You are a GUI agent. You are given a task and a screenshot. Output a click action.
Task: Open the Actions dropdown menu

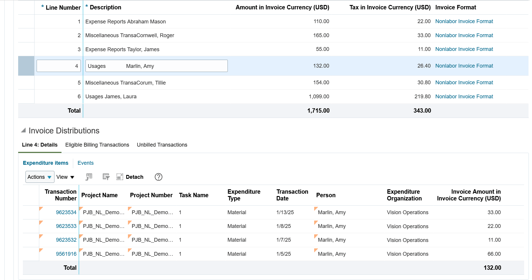coord(40,177)
